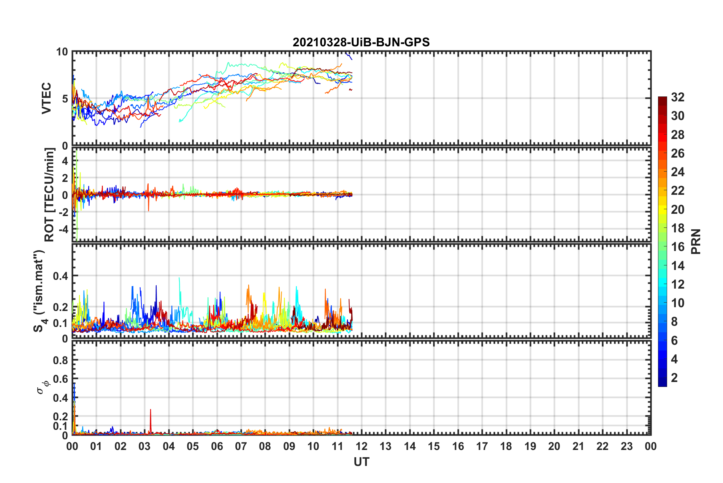This screenshot has width=723, height=483.
Task: Click x-axis tick label 16
Action: [458, 446]
